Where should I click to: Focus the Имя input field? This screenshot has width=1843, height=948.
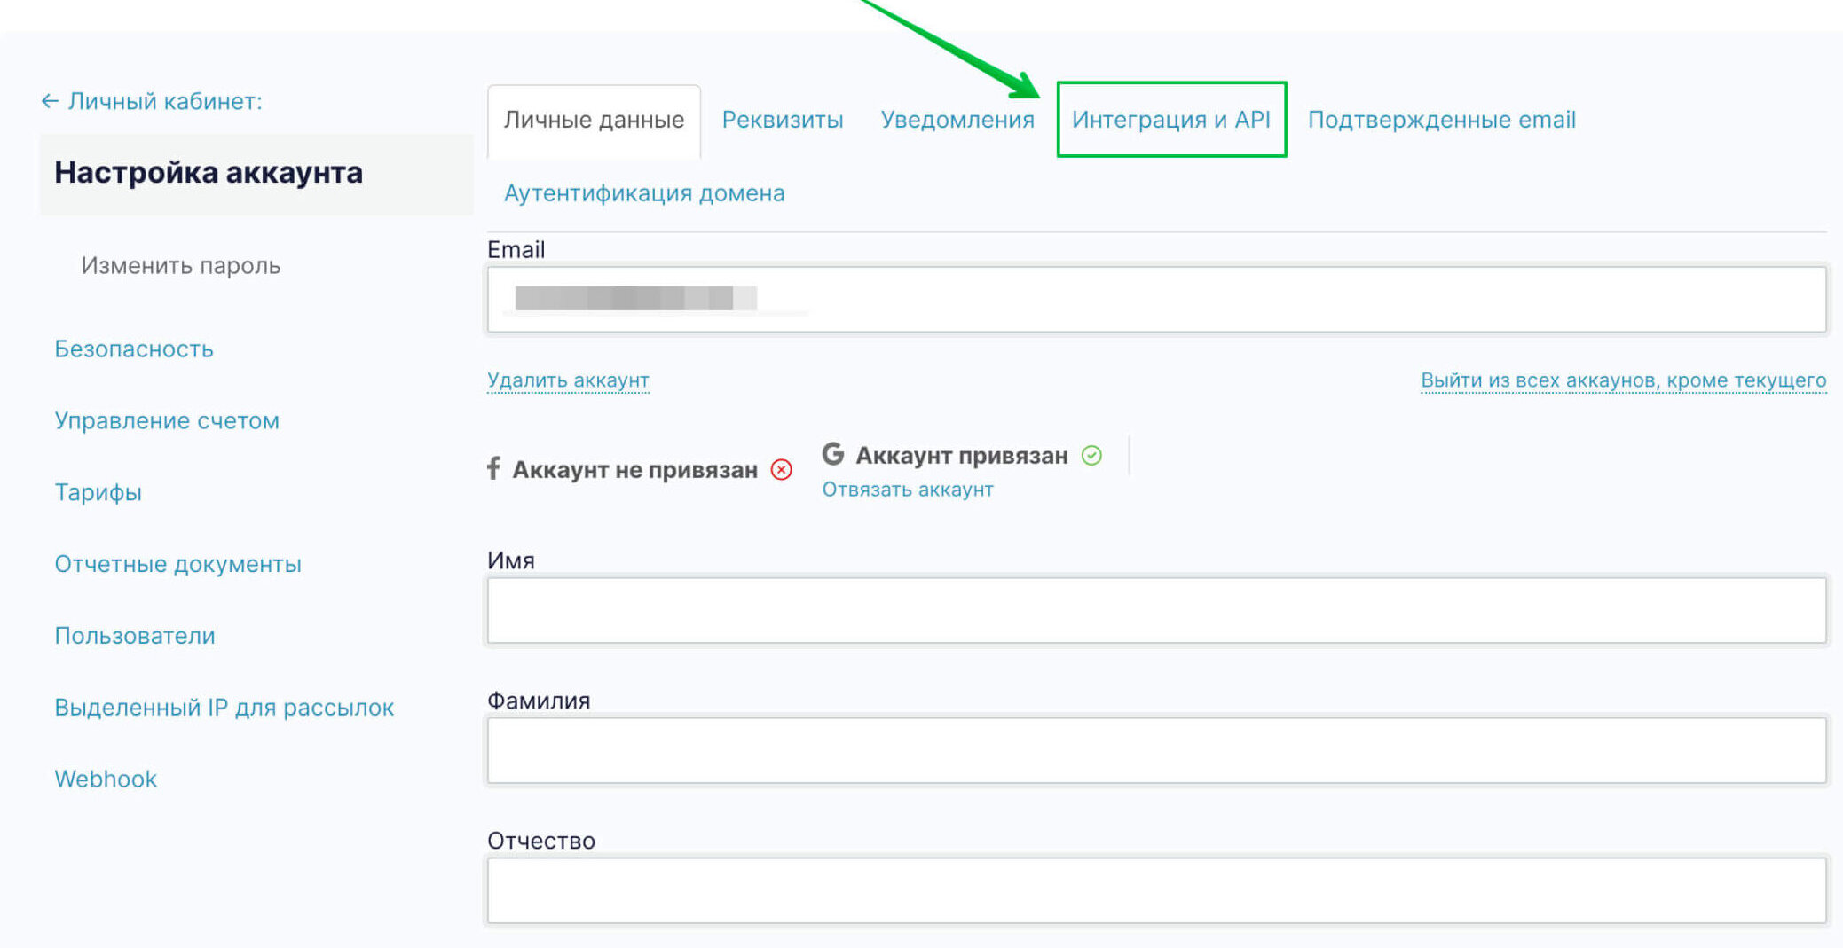click(x=1156, y=611)
